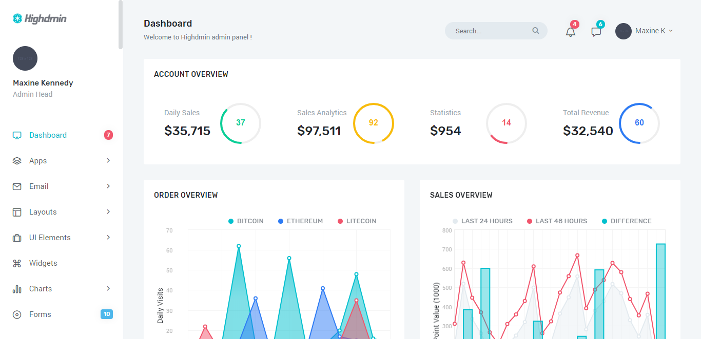The height and width of the screenshot is (339, 701).
Task: Click the Difference legend color swatch
Action: [x=604, y=221]
